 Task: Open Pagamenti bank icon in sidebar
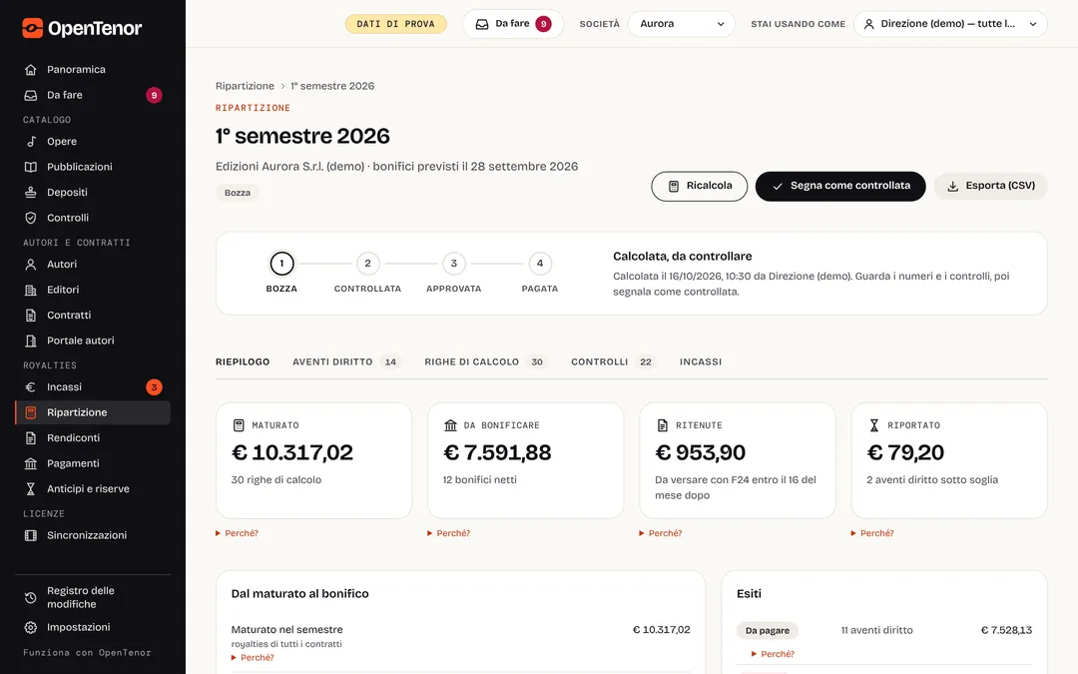30,463
